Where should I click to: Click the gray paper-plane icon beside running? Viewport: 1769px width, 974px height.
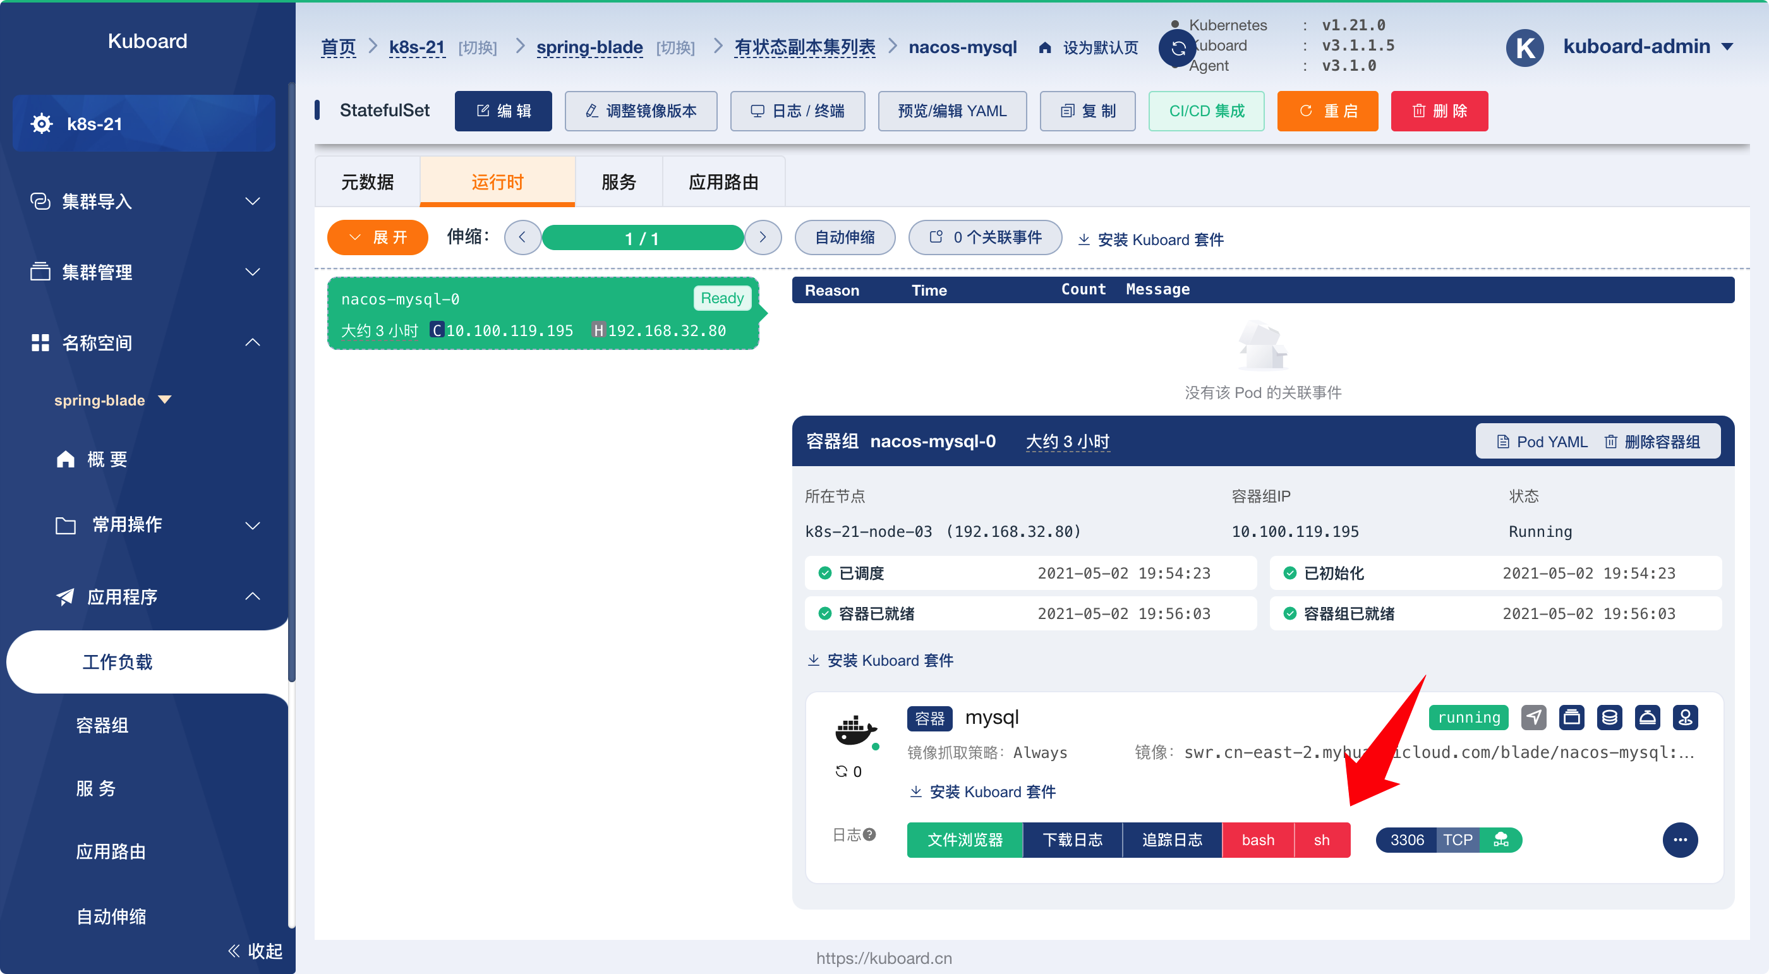(x=1533, y=718)
